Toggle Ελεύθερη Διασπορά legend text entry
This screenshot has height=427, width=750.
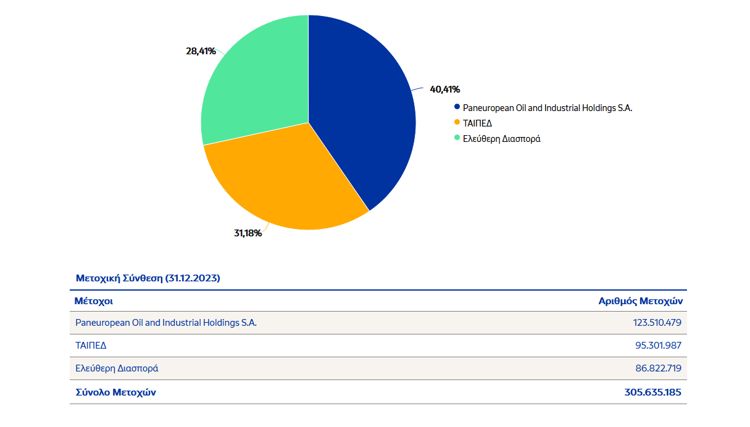click(x=501, y=139)
